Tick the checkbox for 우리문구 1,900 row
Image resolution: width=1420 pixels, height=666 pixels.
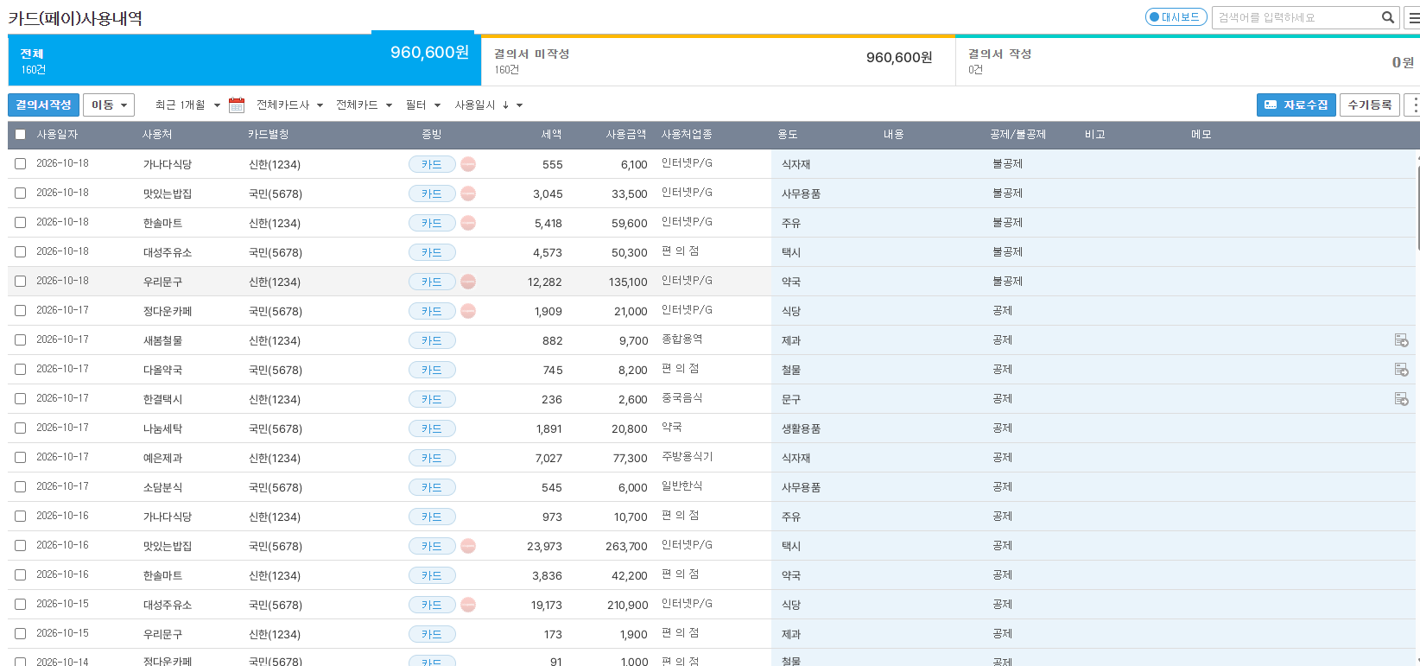20,634
